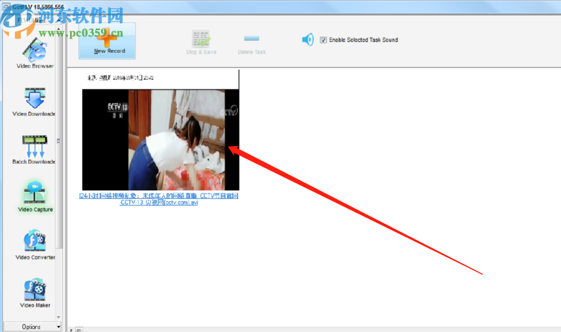Open the Video Downloader tool
This screenshot has height=332, width=561.
point(34,102)
